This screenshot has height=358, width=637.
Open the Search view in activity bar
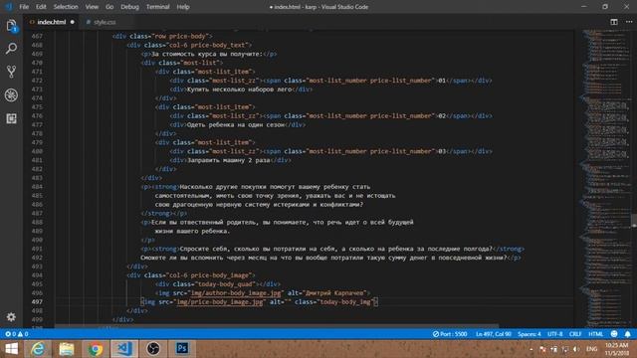[11, 49]
